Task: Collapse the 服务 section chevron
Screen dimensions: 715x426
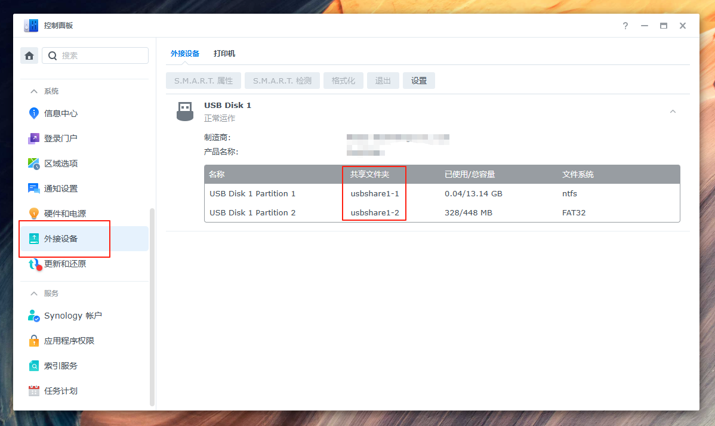Action: (33, 294)
